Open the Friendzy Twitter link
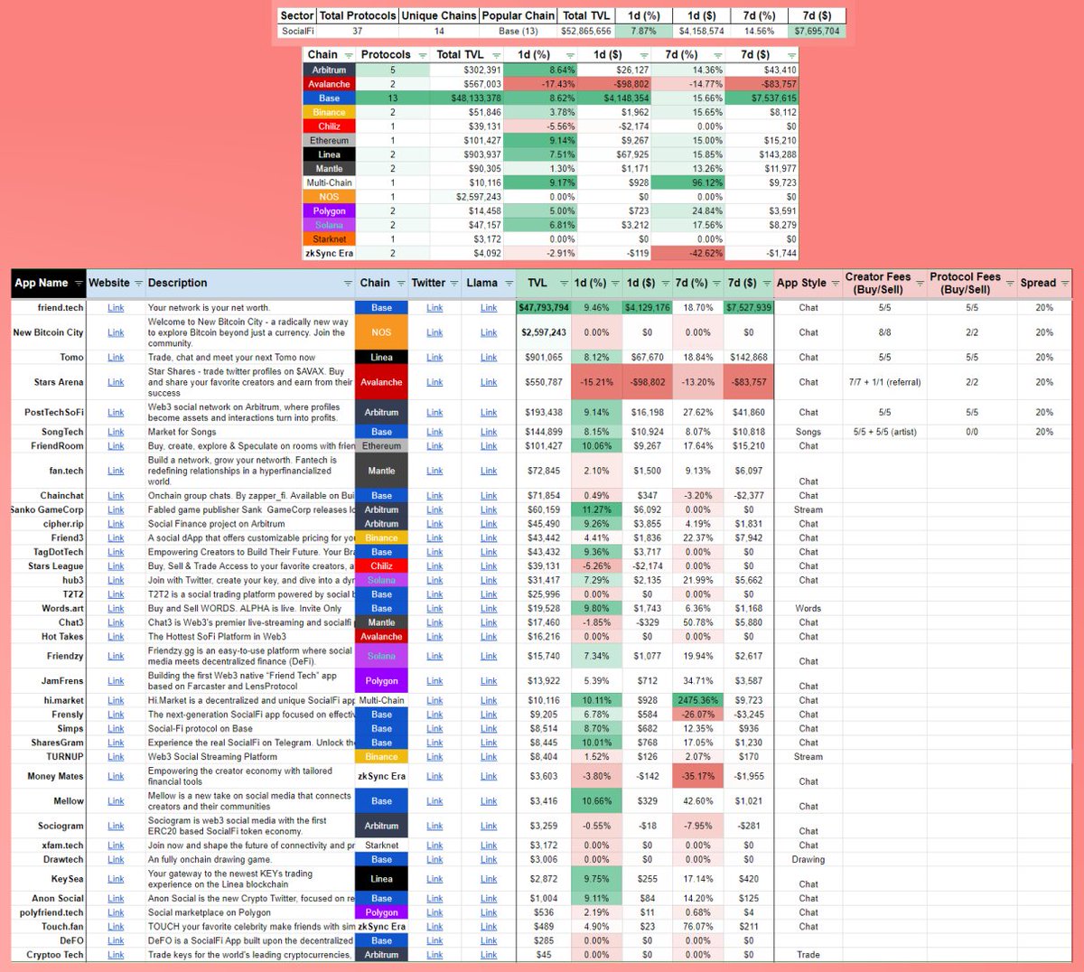Viewport: 1084px width, 972px height. [x=435, y=657]
